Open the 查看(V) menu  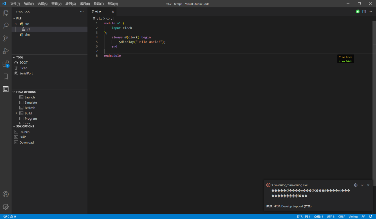pos(56,4)
